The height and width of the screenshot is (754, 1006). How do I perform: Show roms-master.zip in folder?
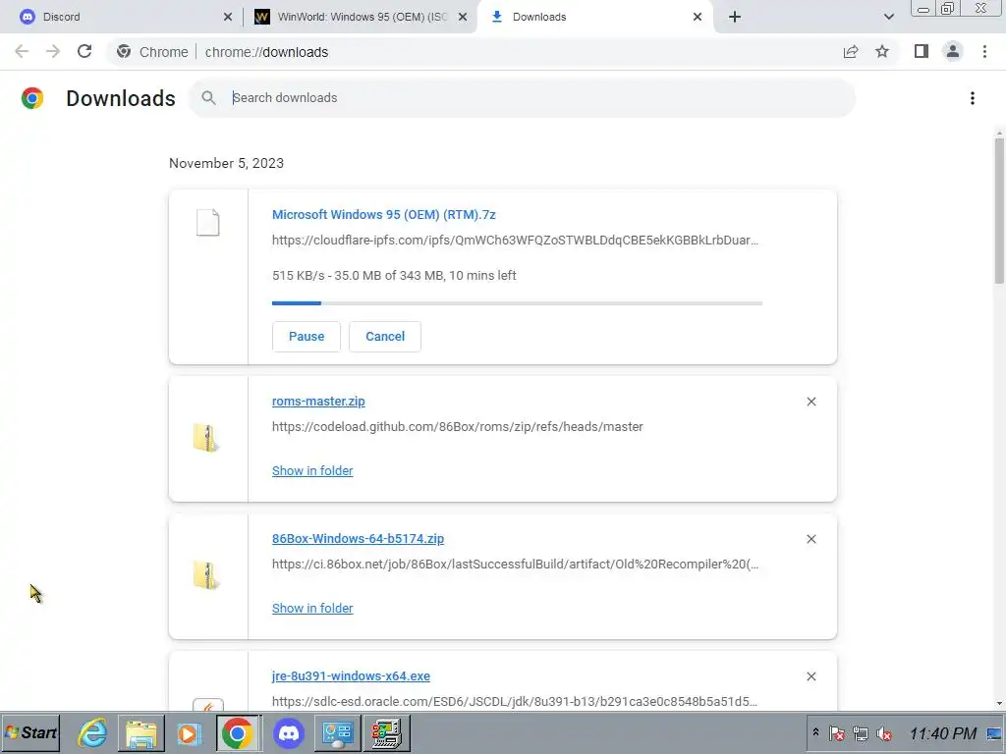pyautogui.click(x=312, y=470)
